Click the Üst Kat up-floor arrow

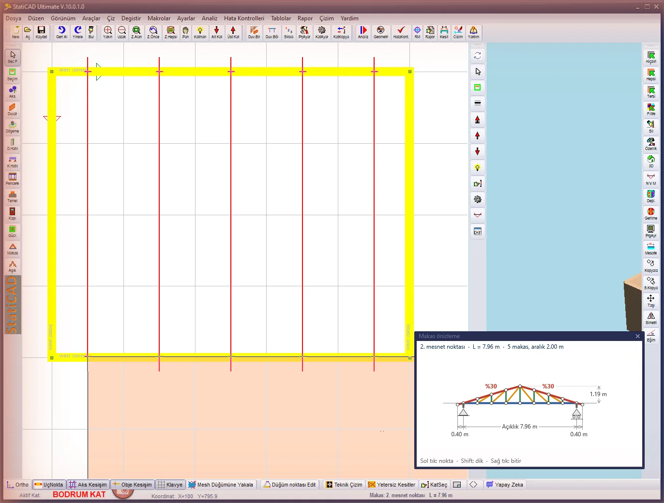[x=233, y=32]
